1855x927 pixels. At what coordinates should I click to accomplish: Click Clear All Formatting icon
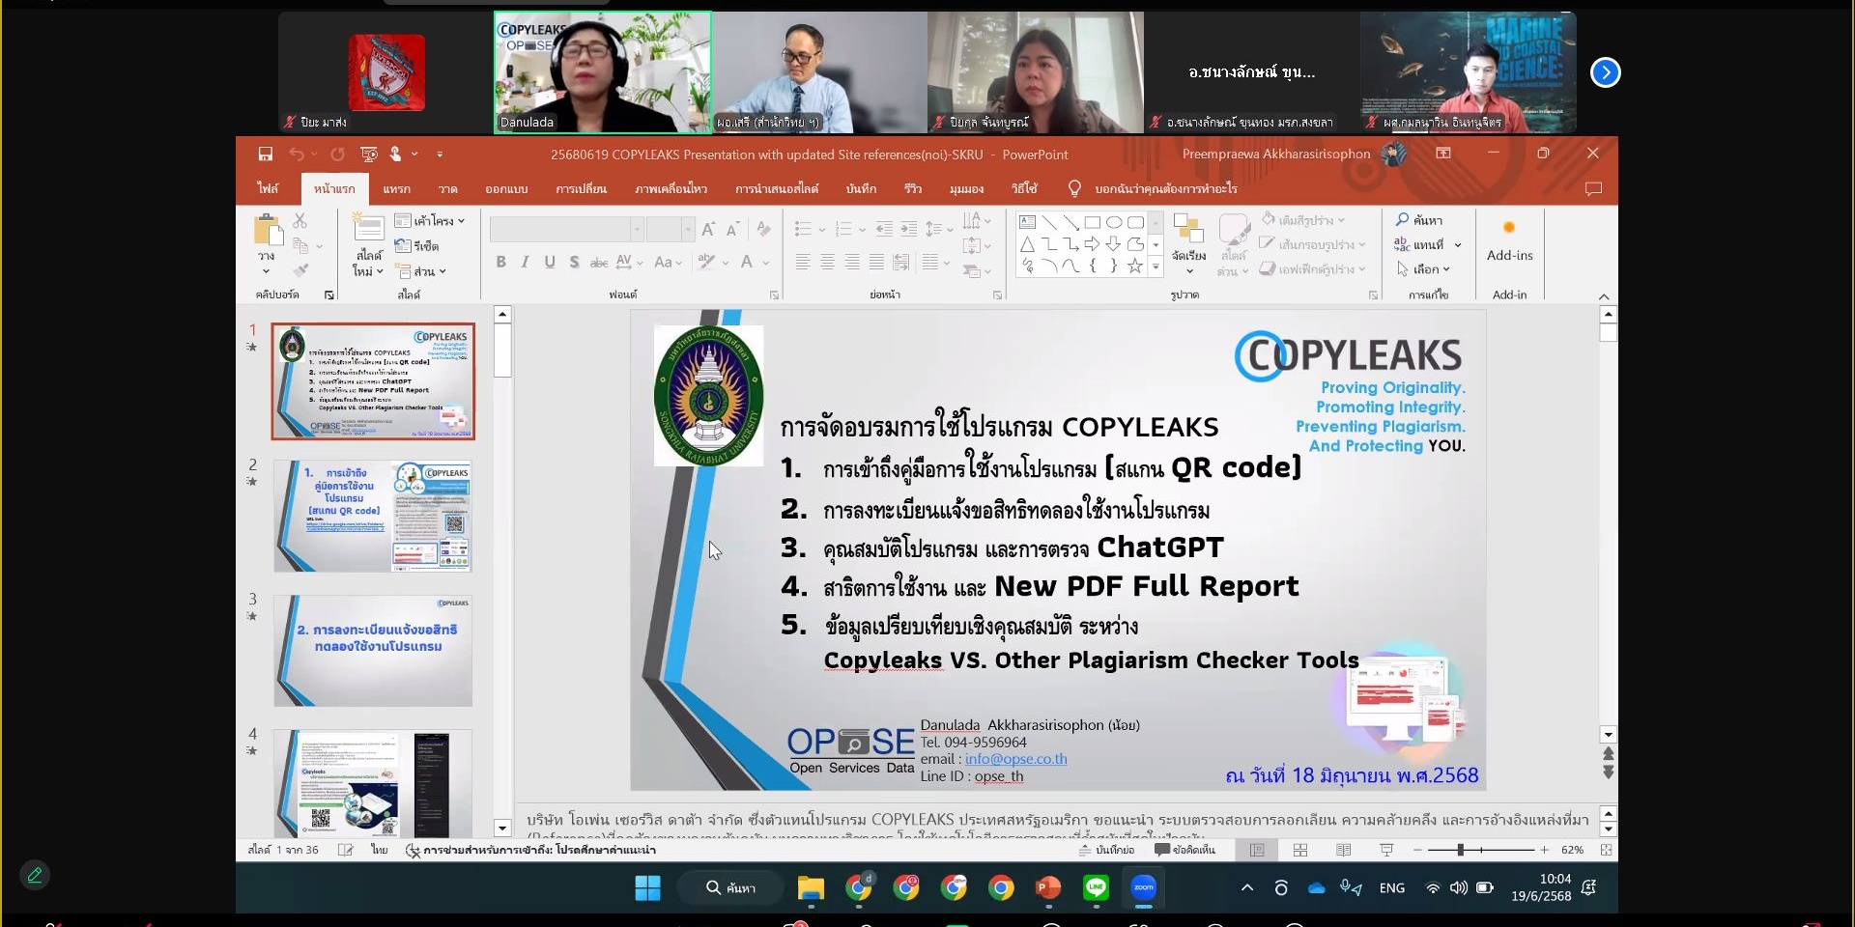tap(763, 229)
